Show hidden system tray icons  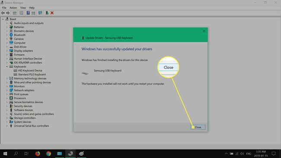(226, 154)
